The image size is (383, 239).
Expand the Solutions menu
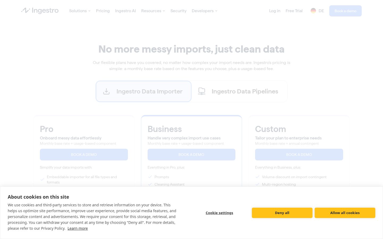point(80,11)
